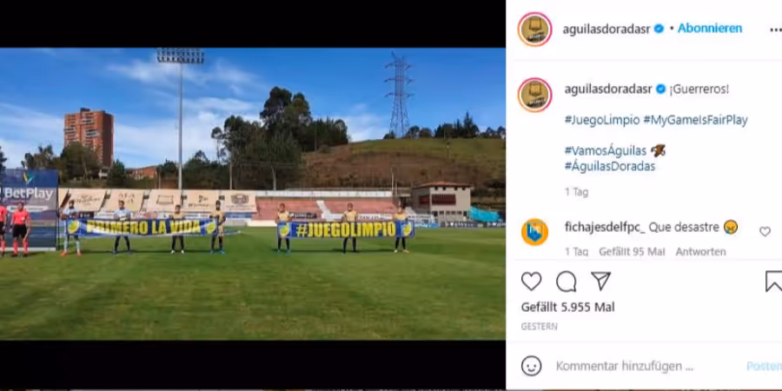Open aguilasdoradasr profile picture in header
Viewport: 782px width, 391px height.
(534, 30)
